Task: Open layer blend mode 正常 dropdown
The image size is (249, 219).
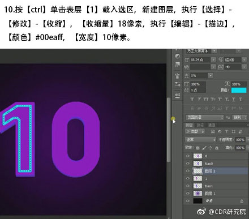Action: coord(200,140)
